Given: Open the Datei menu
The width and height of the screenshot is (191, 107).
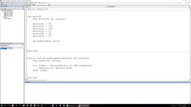Looking at the screenshot, I should point(4,3).
